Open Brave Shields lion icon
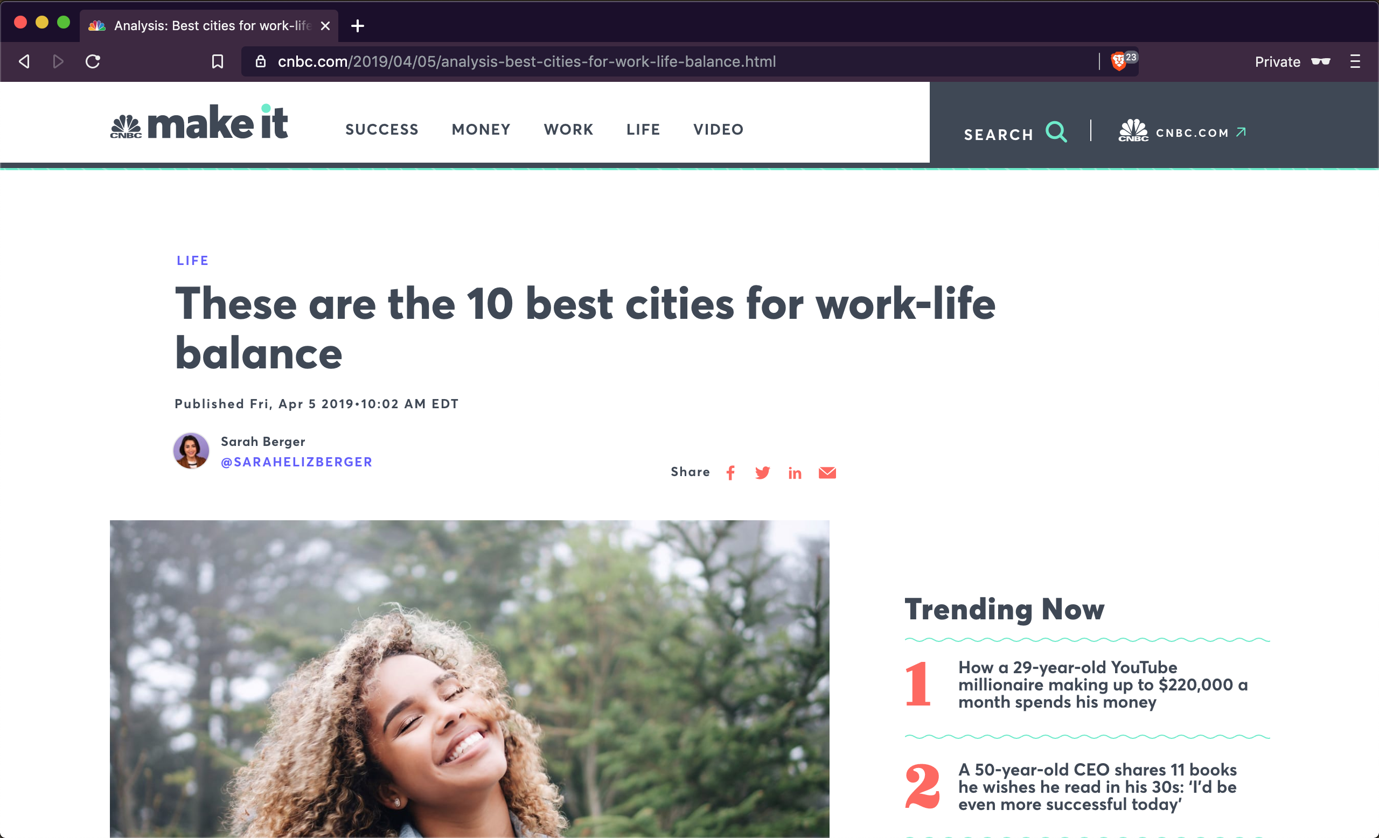The height and width of the screenshot is (838, 1379). pos(1118,61)
